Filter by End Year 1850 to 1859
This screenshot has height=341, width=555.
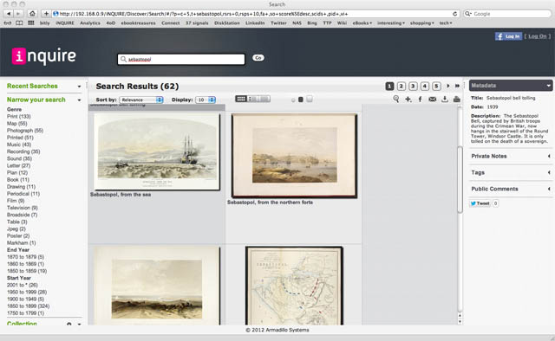pyautogui.click(x=27, y=271)
